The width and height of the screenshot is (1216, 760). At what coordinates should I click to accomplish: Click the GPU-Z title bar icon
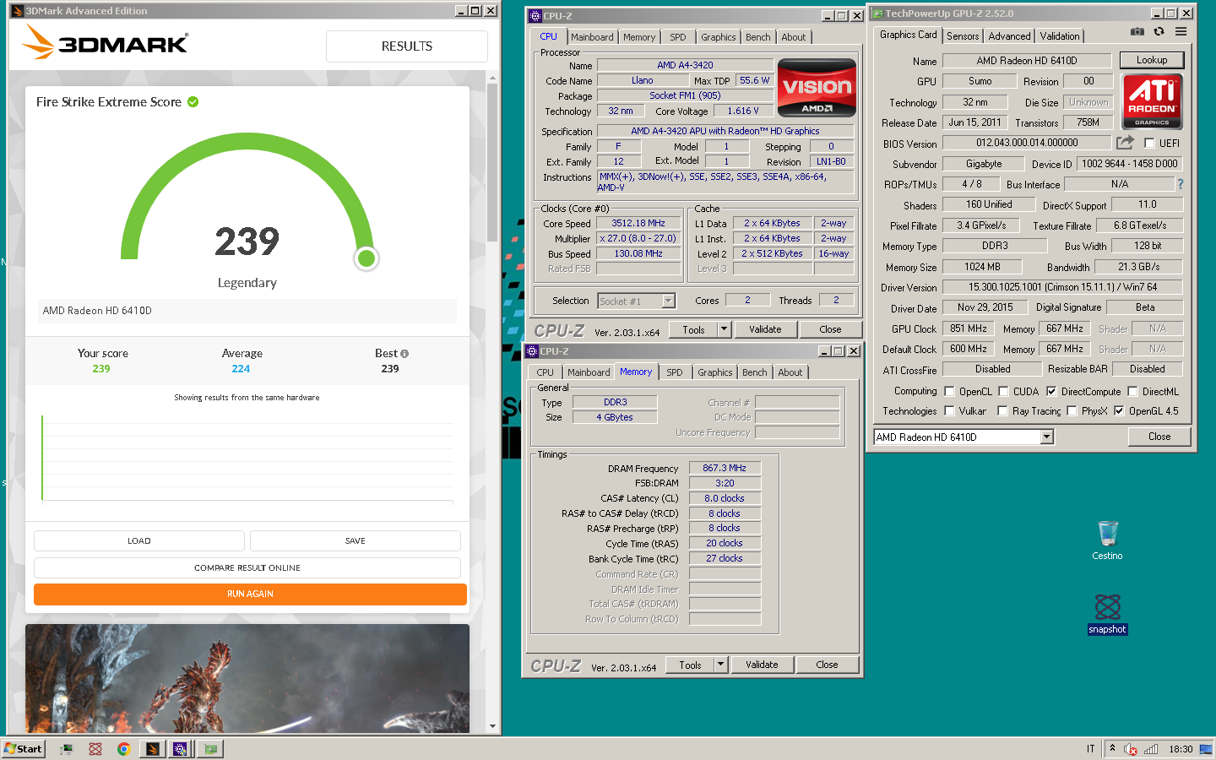[x=877, y=14]
